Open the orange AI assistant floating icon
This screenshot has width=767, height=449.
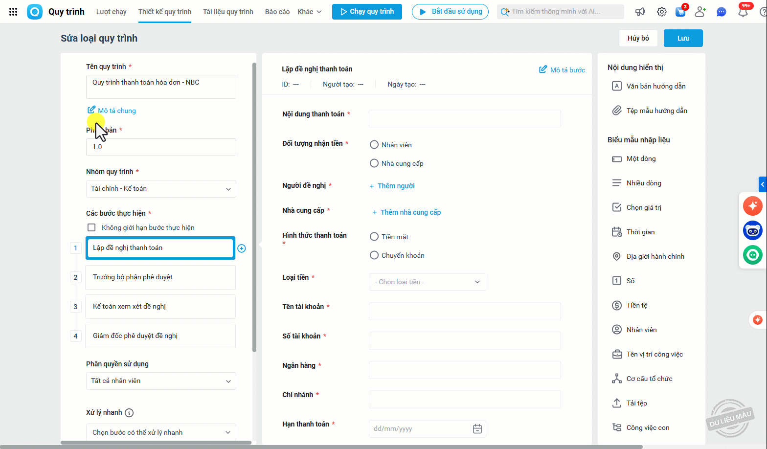point(753,205)
